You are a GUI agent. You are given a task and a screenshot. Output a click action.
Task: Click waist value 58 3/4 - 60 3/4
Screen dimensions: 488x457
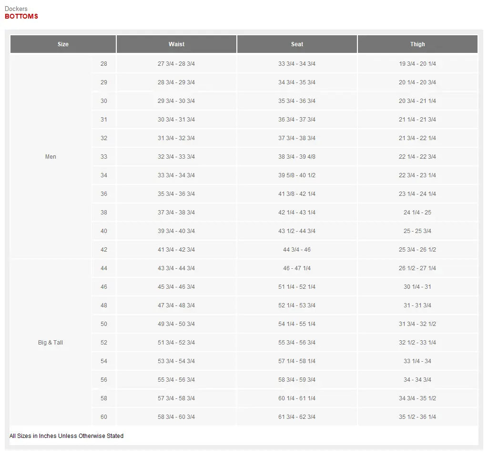pyautogui.click(x=176, y=417)
